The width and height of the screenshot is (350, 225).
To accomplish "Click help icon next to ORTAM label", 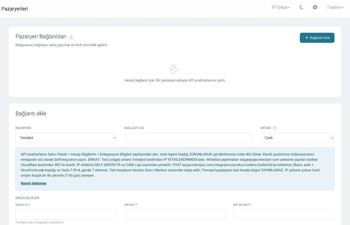I will [275, 128].
